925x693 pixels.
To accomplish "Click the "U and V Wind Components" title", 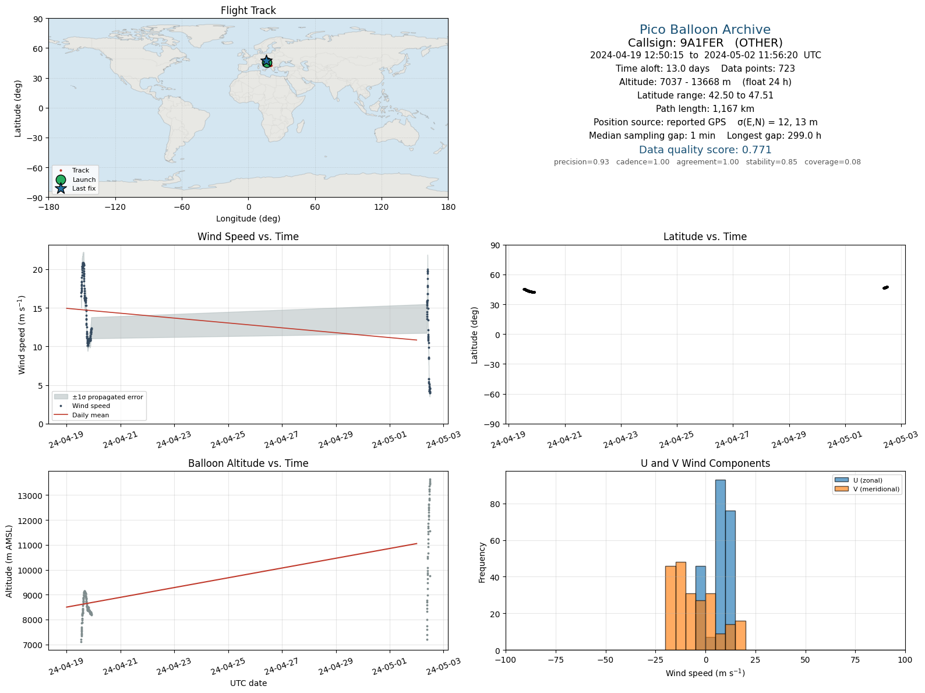I will tap(705, 463).
